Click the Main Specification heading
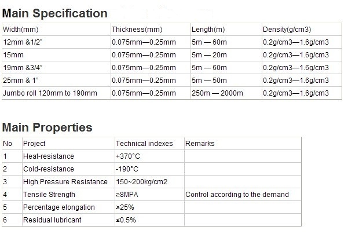 (x=55, y=13)
